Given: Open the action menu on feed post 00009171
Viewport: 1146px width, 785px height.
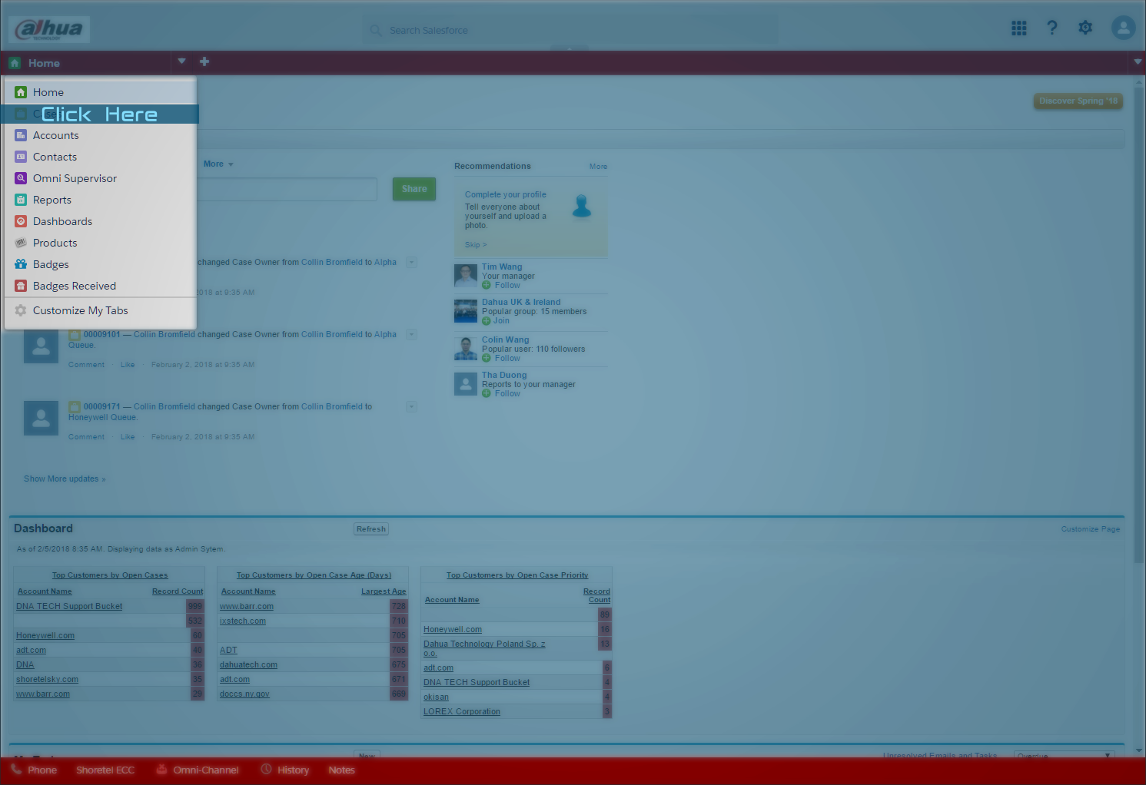Looking at the screenshot, I should tap(412, 406).
